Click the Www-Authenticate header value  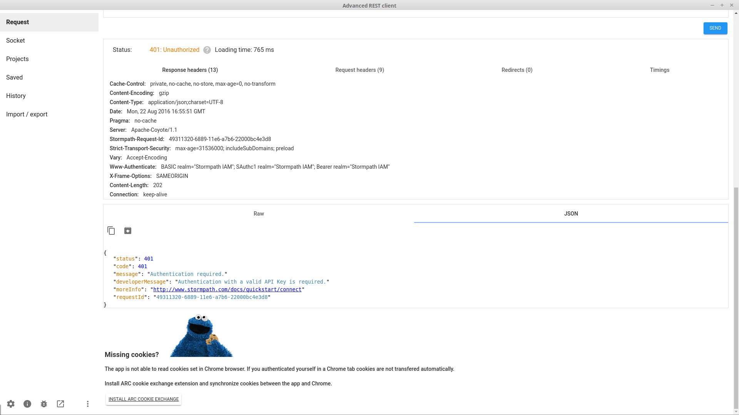coord(275,167)
